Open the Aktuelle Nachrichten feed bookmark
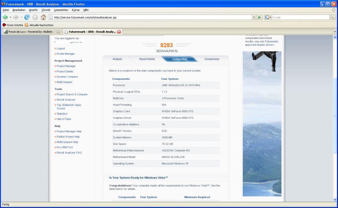The image size is (338, 208). point(39,25)
